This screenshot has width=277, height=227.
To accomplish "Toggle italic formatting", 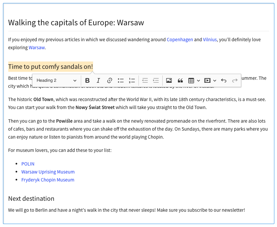I will tap(98, 80).
